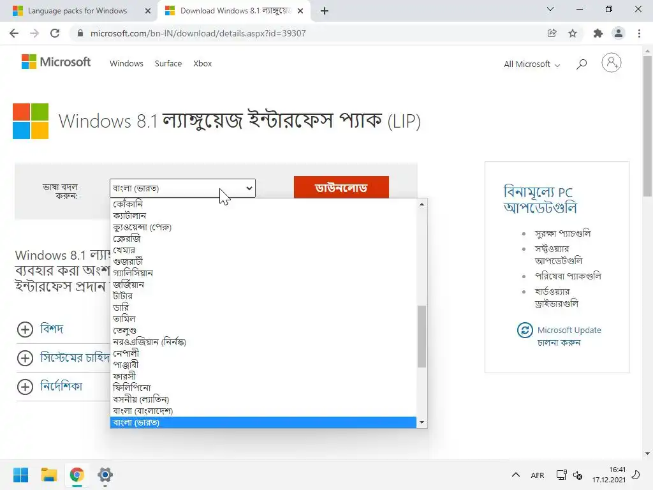Viewport: 653px width, 490px height.
Task: Open Windows Start menu
Action: 21,475
